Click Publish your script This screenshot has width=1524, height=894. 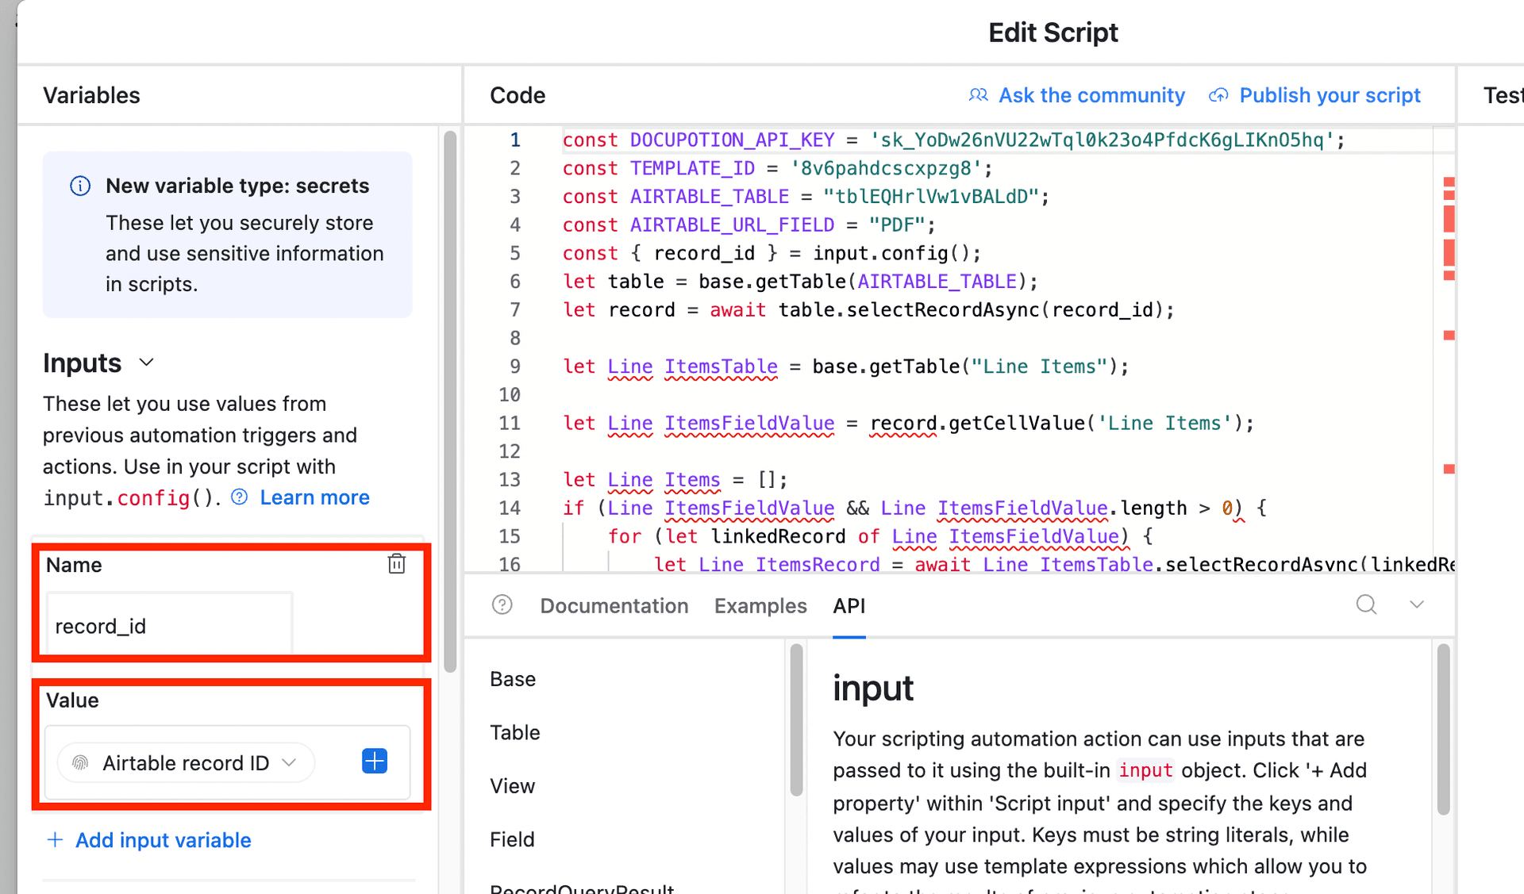coord(1330,94)
